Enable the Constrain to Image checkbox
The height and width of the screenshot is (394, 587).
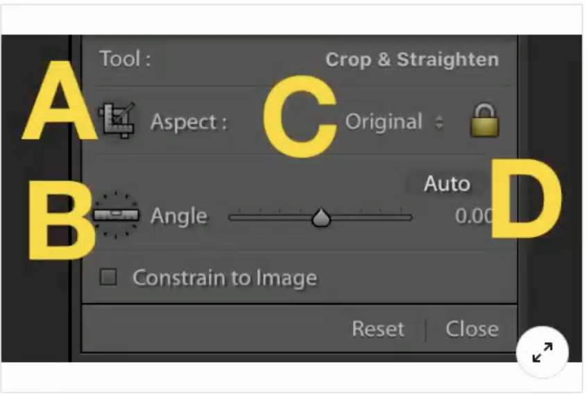pos(108,278)
